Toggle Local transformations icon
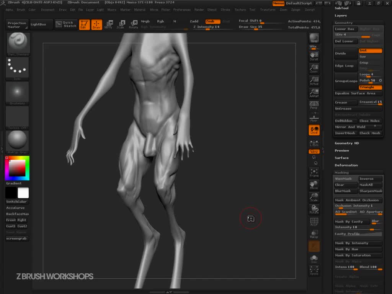The image size is (392, 294). point(314,130)
